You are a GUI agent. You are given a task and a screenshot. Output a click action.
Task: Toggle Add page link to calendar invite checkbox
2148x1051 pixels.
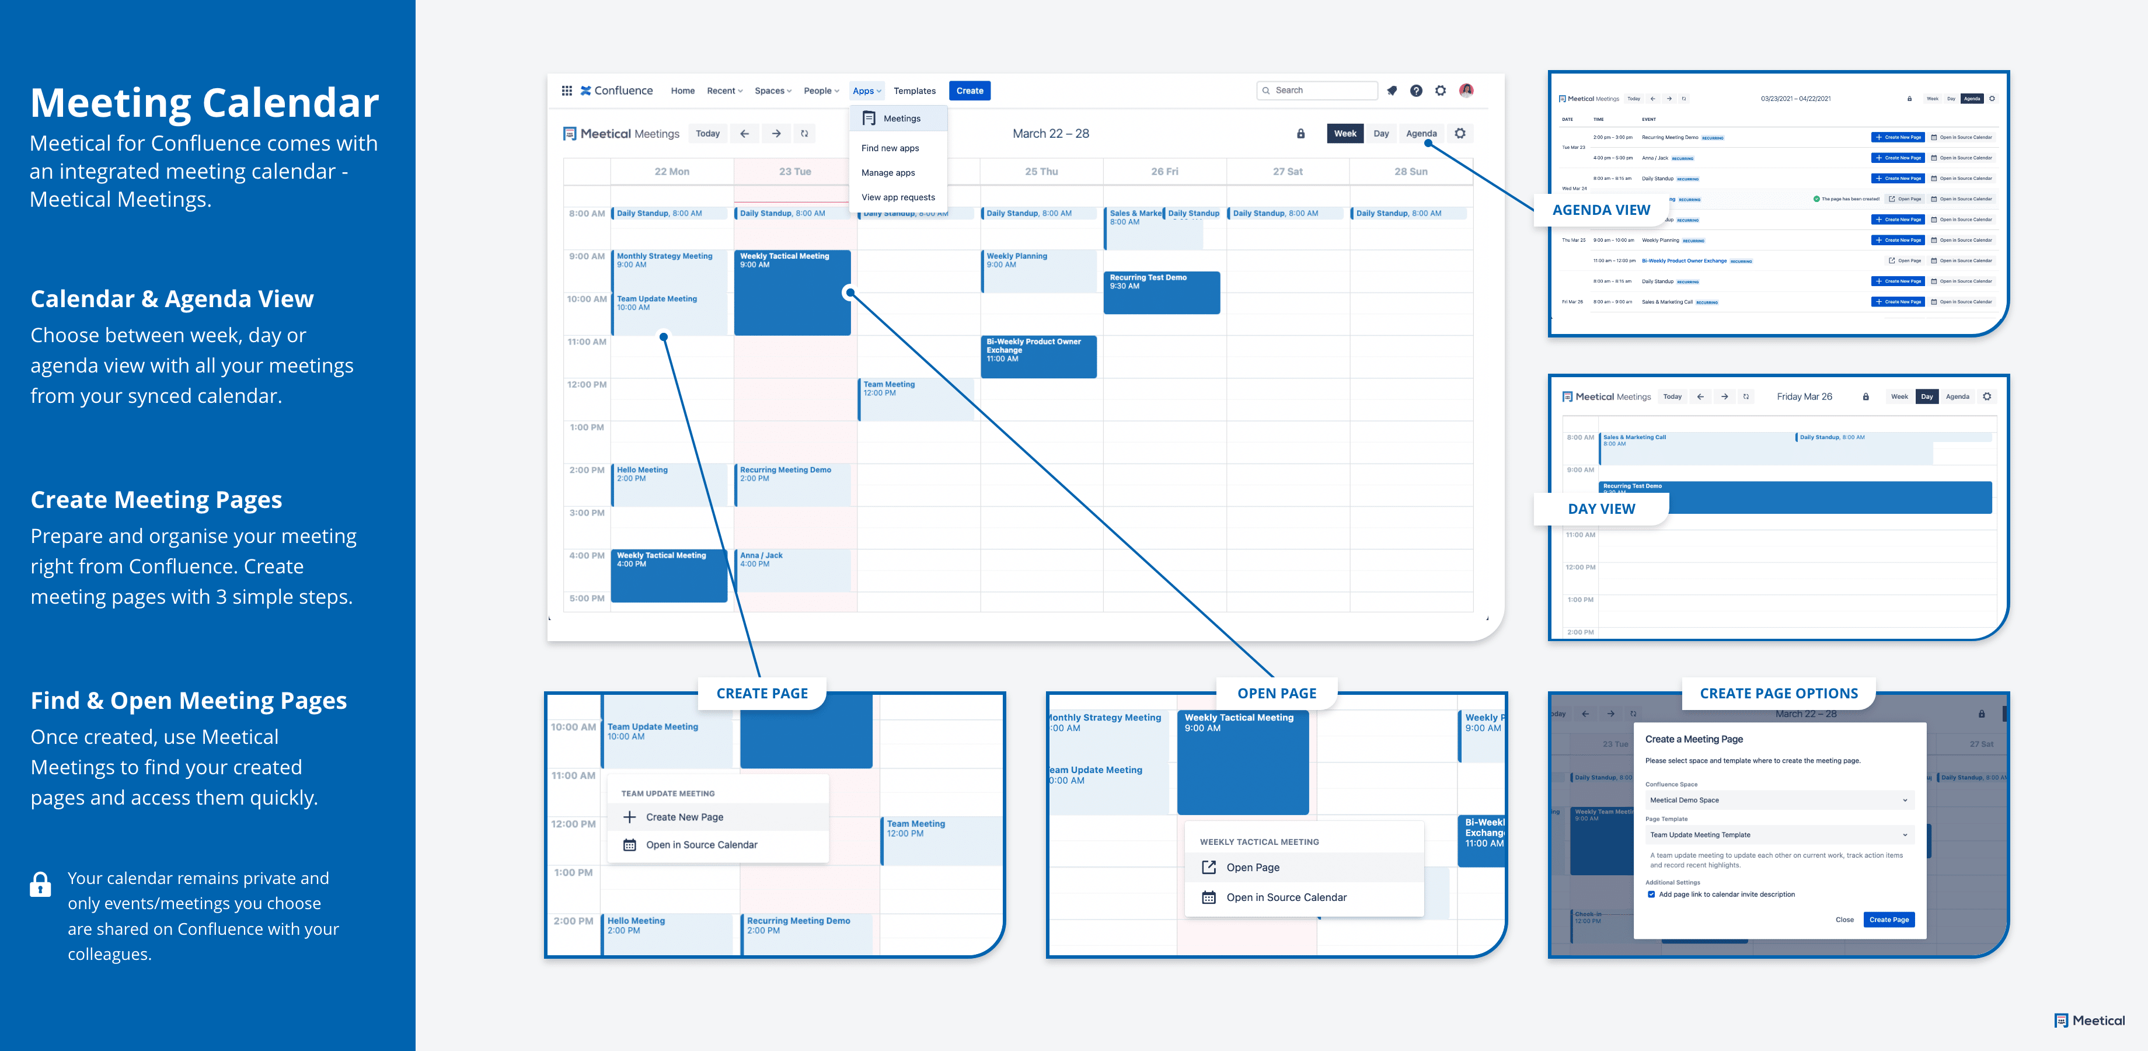point(1651,894)
